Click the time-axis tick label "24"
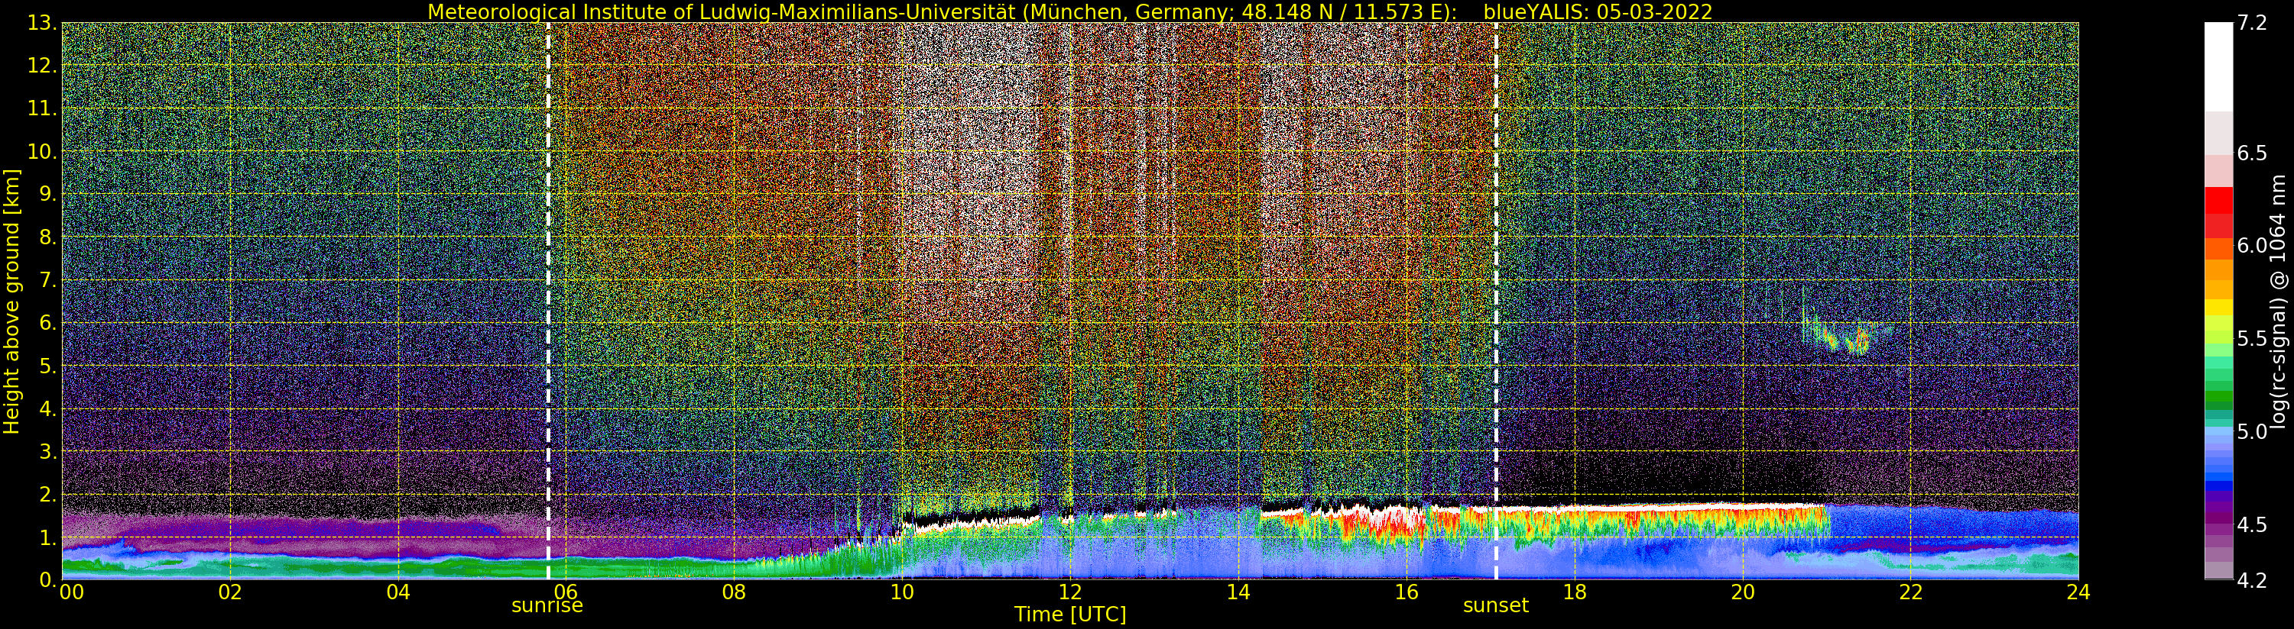The image size is (2294, 629). pyautogui.click(x=2078, y=592)
